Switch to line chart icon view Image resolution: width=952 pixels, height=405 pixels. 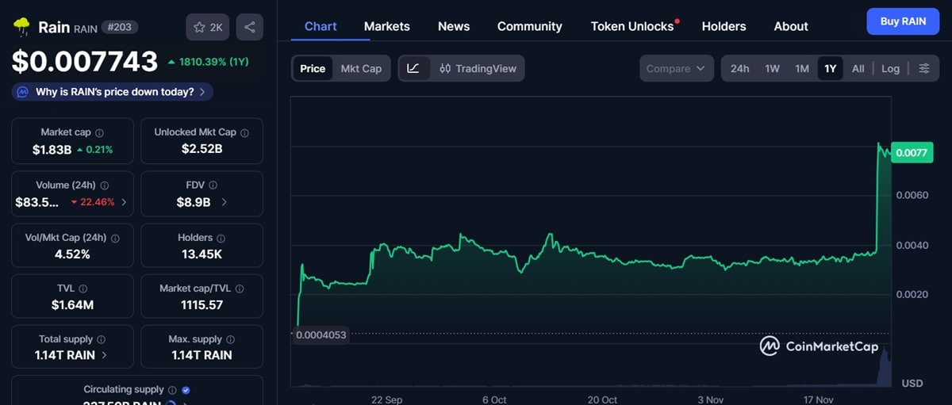413,68
